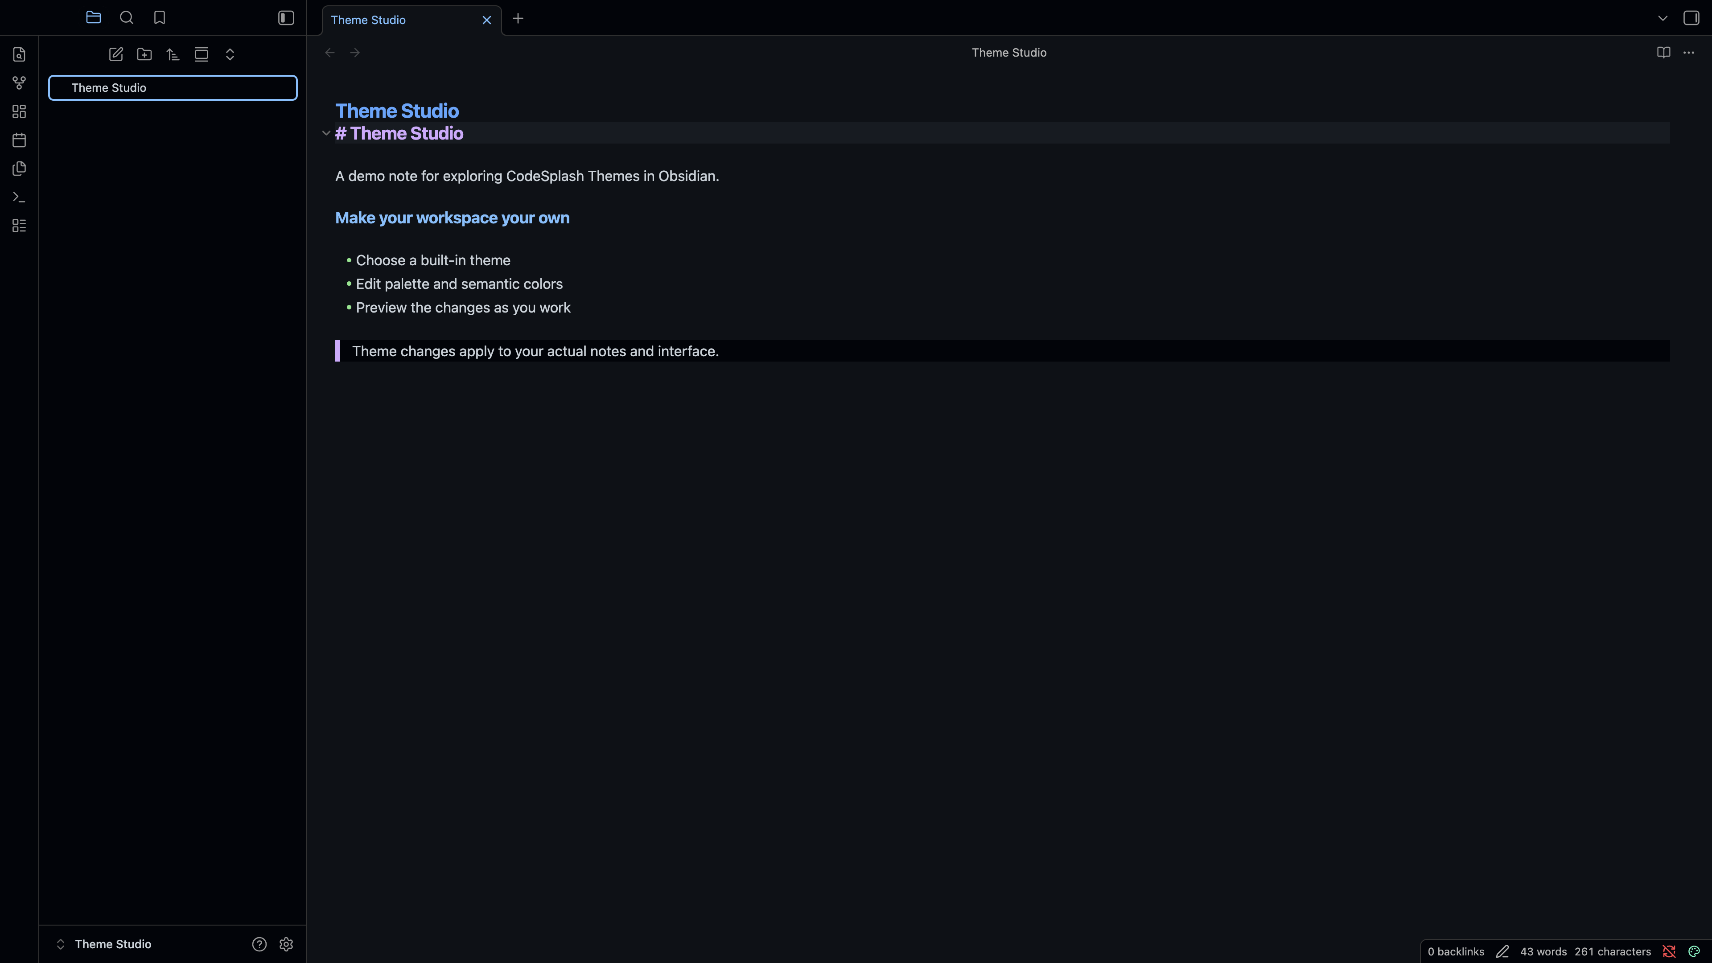Open the theme palette status icon
1712x963 pixels.
point(1694,952)
